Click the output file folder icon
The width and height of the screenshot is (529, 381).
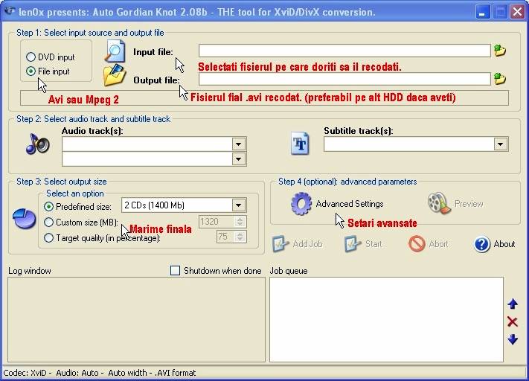[115, 76]
